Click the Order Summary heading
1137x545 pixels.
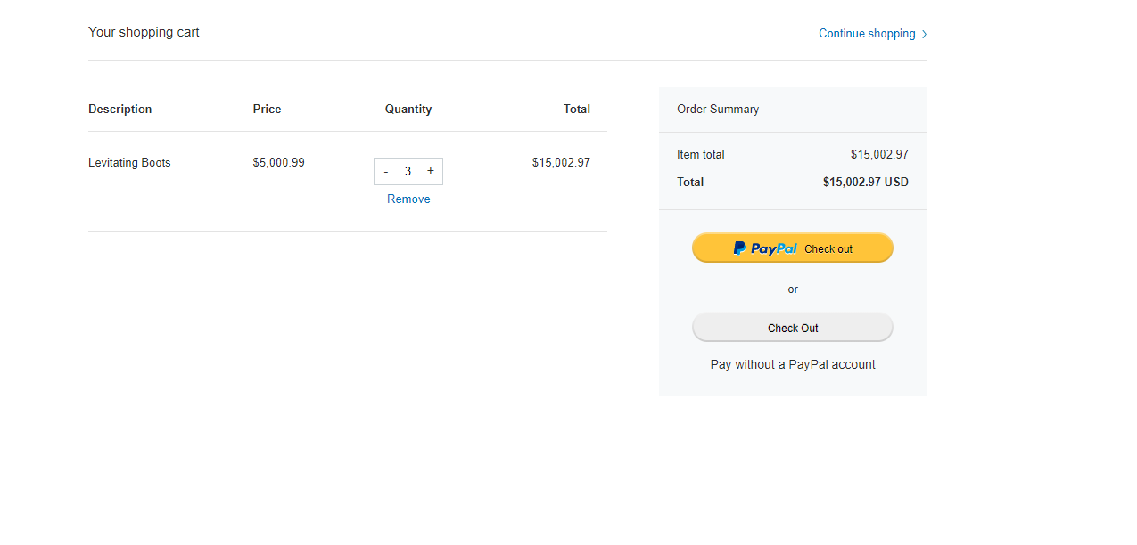click(x=718, y=110)
